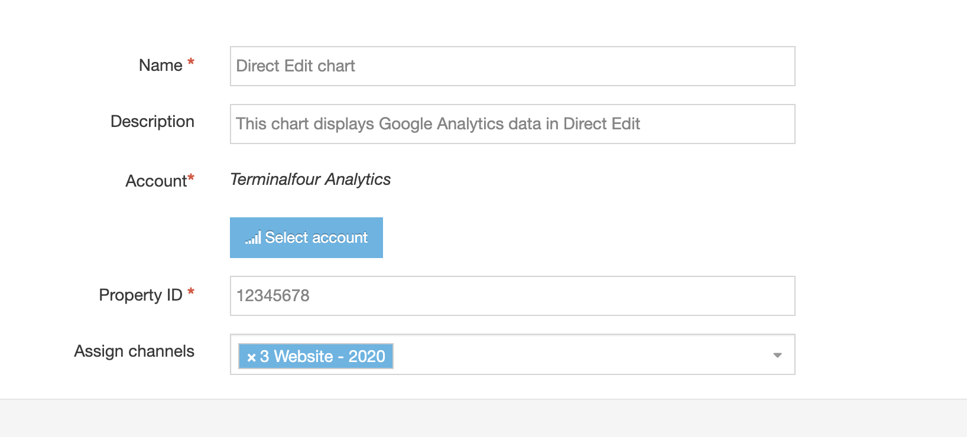Viewport: 967px width, 437px height.
Task: Click the Account label
Action: pyautogui.click(x=155, y=181)
